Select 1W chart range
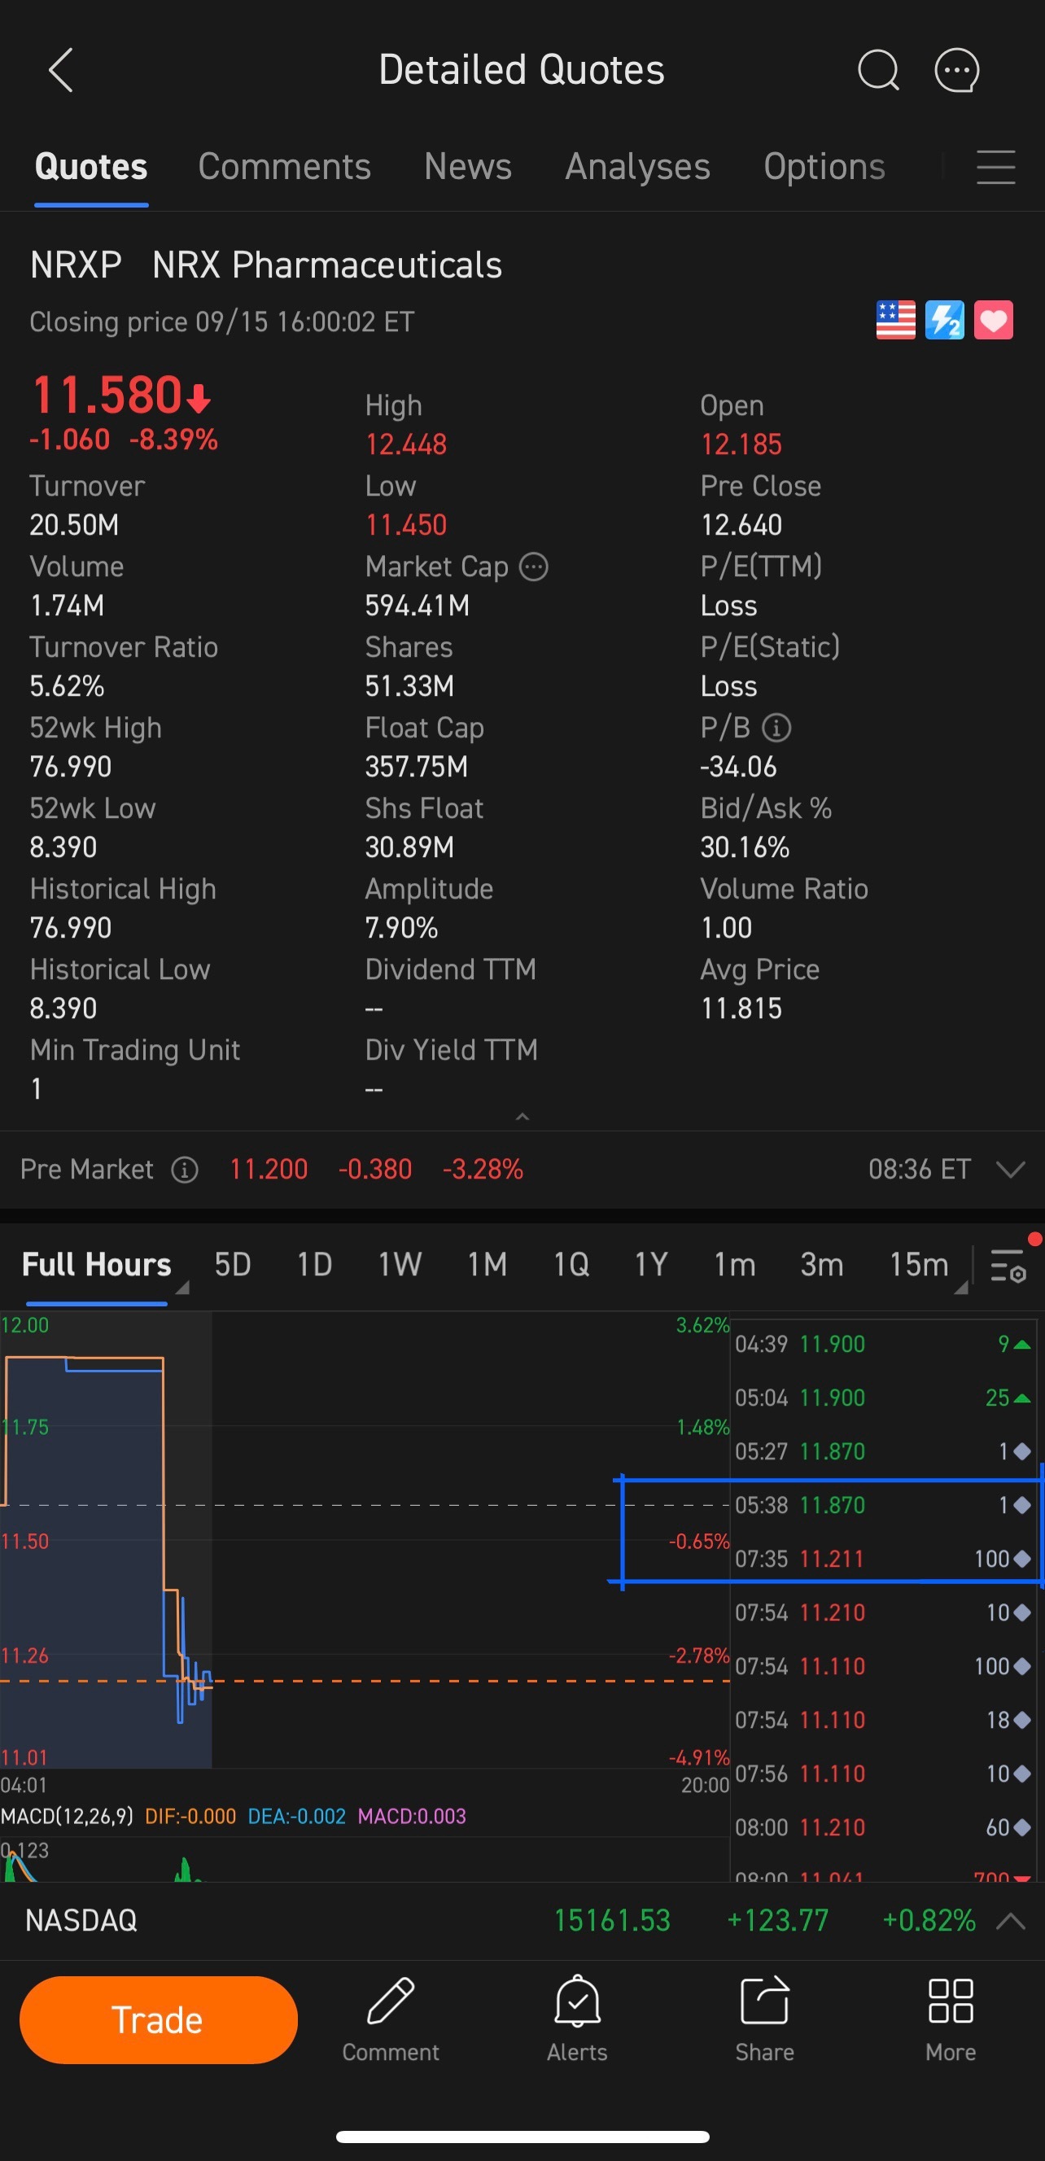 pos(400,1265)
